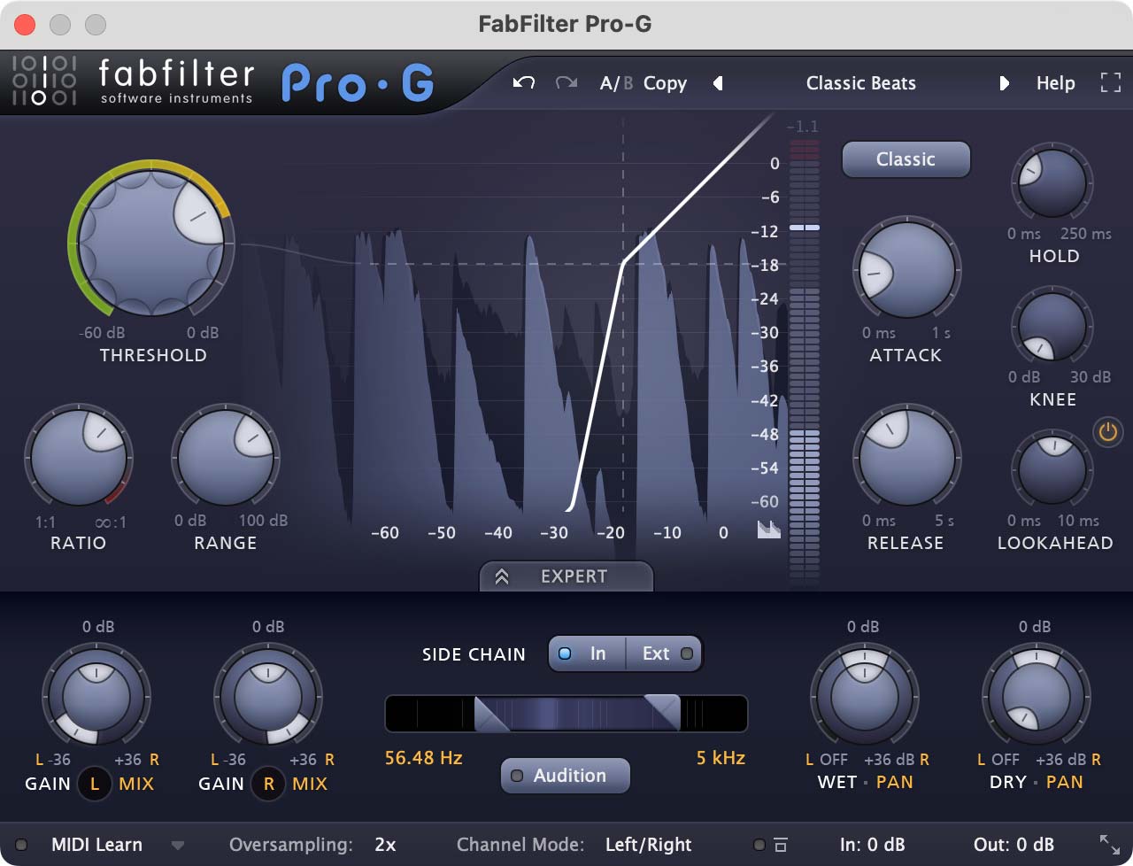Viewport: 1133px width, 866px height.
Task: Click the Dry PAN label
Action: pyautogui.click(x=1064, y=783)
